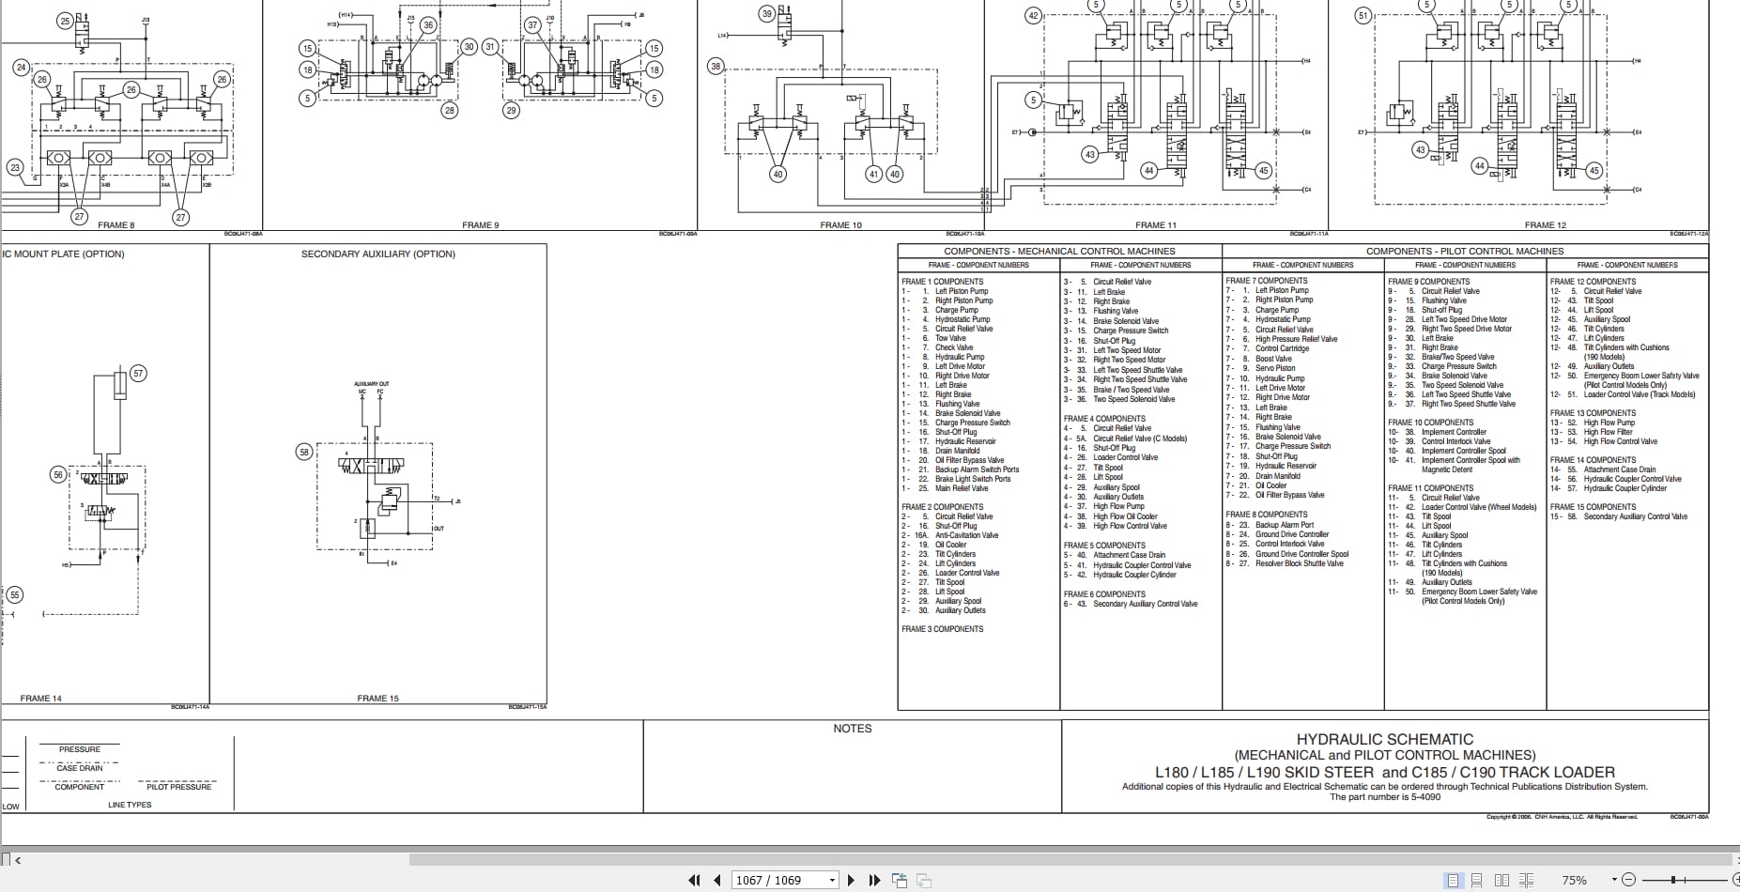The image size is (1740, 892).
Task: Click FRAME 7 COMPONENTS heading
Action: [1267, 281]
